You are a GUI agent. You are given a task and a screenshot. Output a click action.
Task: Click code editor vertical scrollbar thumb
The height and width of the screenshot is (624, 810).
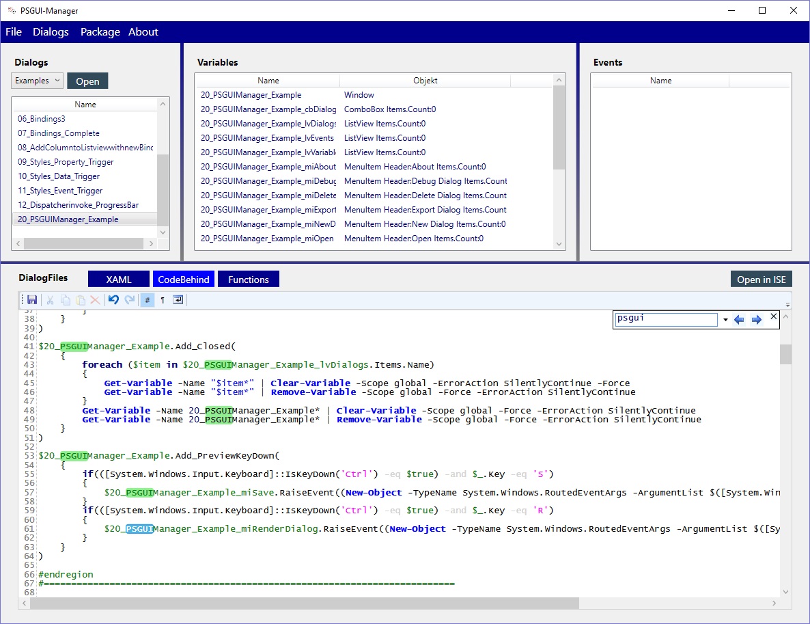point(785,354)
